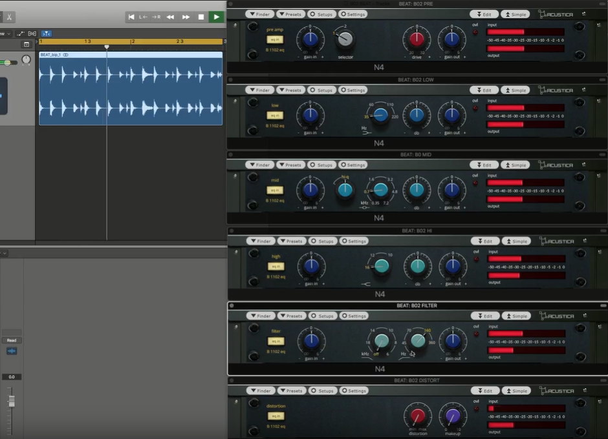Click the red drive knob in B02 PRE

coord(417,39)
